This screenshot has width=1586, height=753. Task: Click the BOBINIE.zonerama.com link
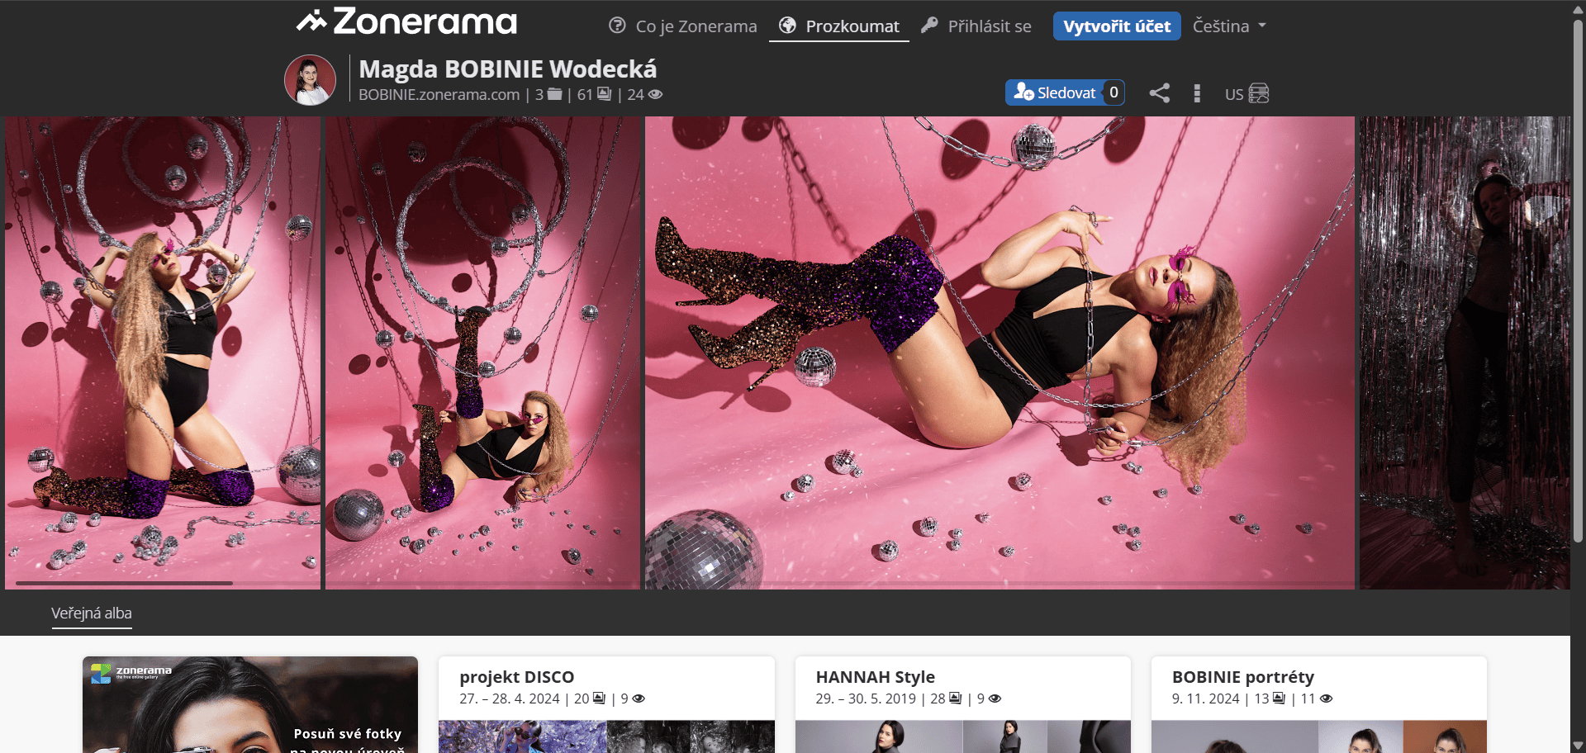[439, 95]
